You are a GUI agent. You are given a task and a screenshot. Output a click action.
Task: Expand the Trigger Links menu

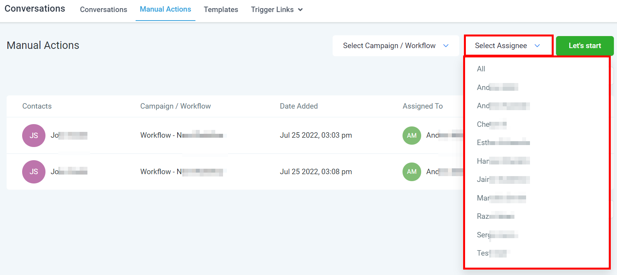[x=277, y=10]
